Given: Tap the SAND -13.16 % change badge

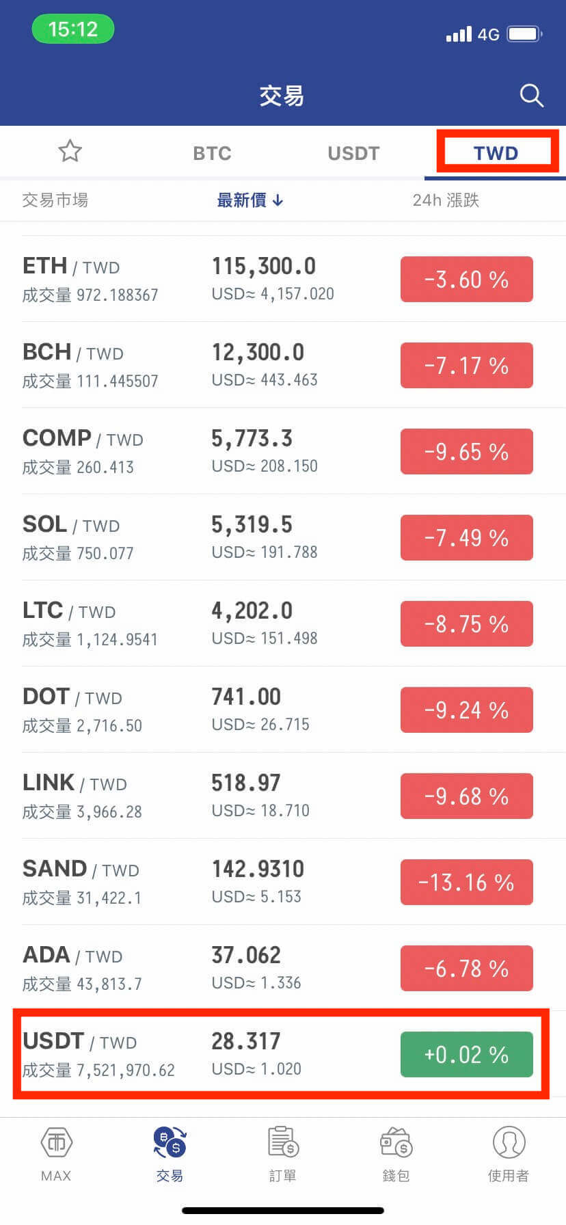Looking at the screenshot, I should pos(466,882).
